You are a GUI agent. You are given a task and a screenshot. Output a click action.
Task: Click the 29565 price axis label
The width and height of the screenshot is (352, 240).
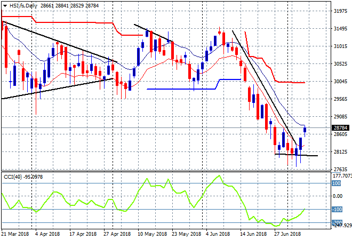[x=340, y=99]
